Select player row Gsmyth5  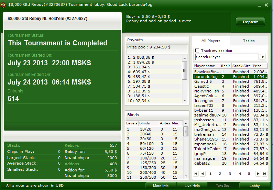coord(230,82)
